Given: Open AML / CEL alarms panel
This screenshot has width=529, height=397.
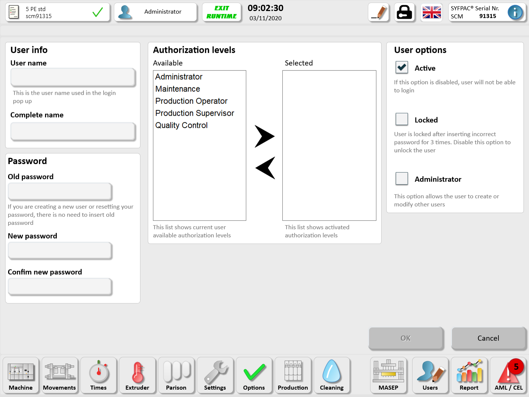Looking at the screenshot, I should pos(508,375).
